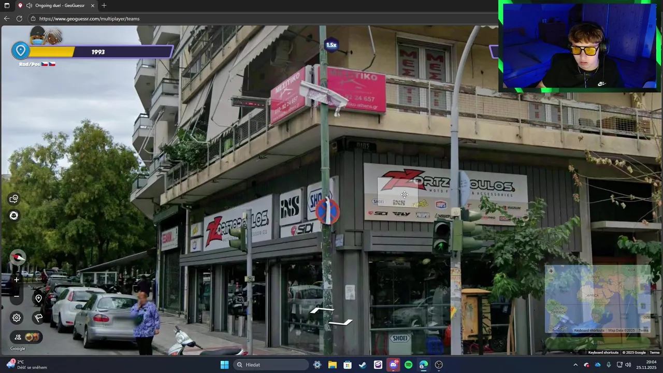Click the © 2025 Google attribution
Viewport: 663px width, 373px height.
point(634,353)
